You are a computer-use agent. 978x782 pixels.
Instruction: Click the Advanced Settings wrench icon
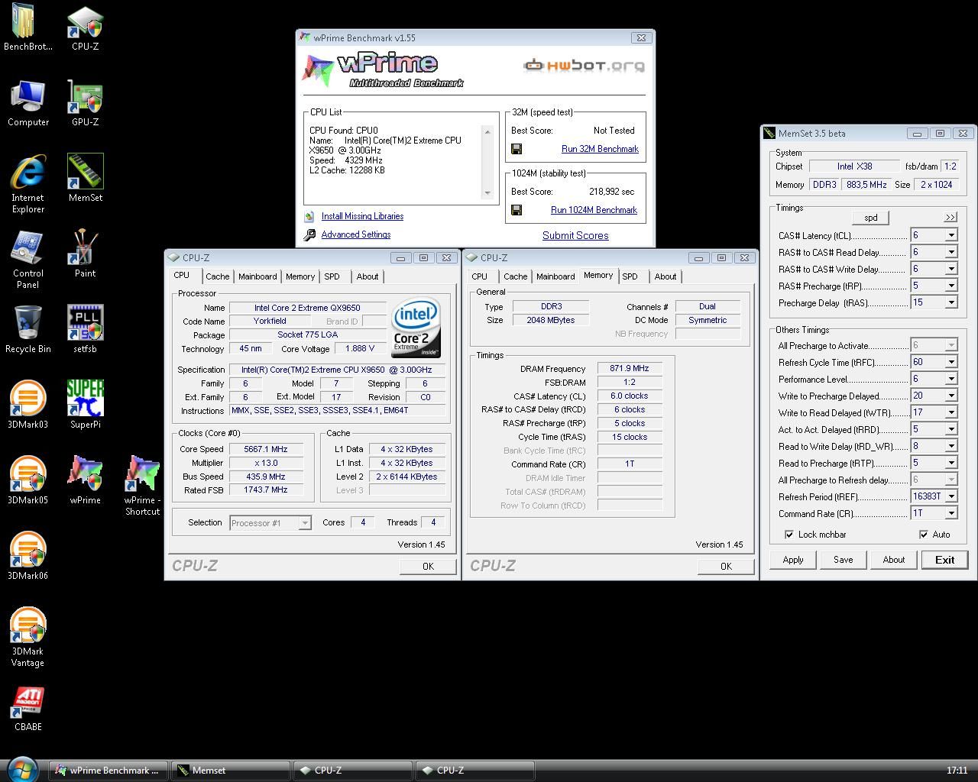point(309,235)
